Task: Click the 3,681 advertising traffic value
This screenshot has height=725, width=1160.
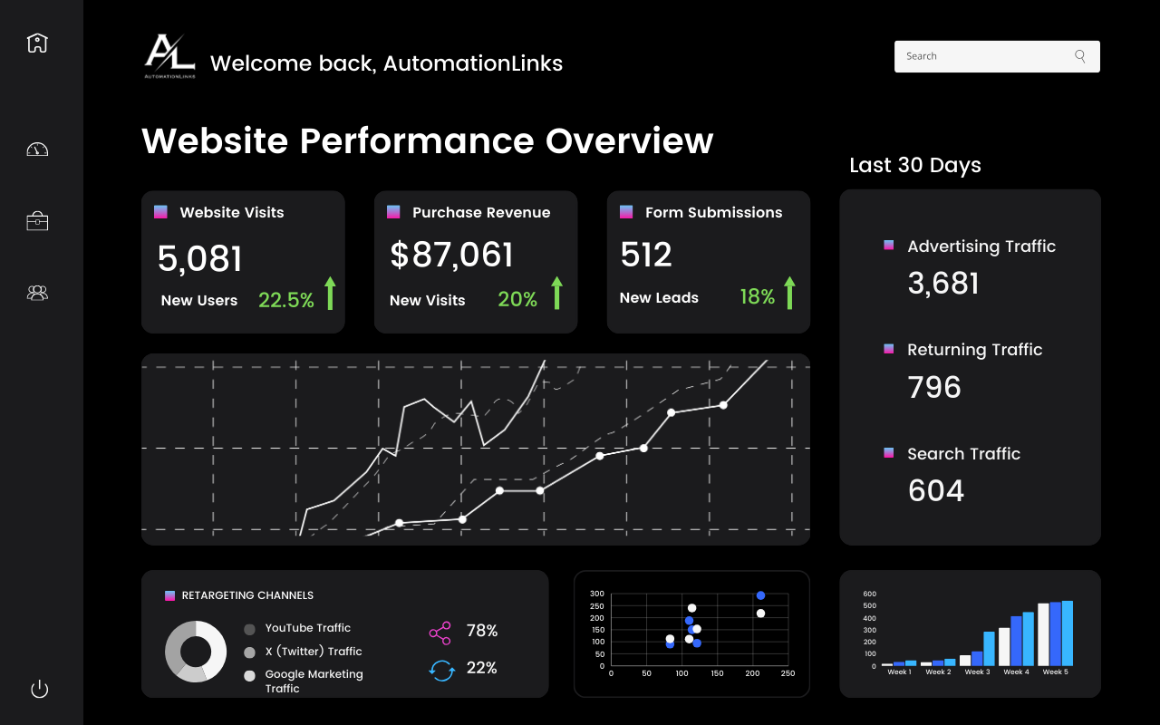Action: point(943,284)
